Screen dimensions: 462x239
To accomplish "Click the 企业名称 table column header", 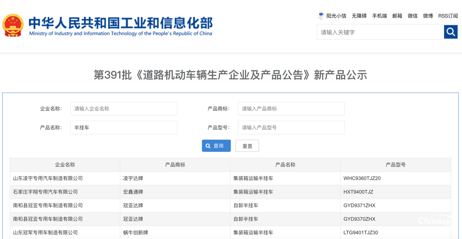I will tap(64, 165).
